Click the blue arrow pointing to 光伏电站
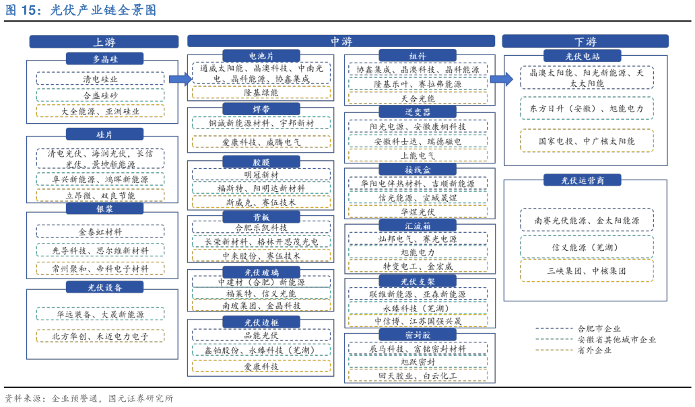695x407 pixels. tap(501, 79)
